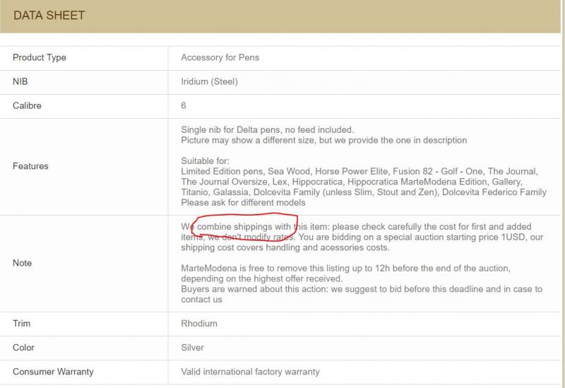Click the 'Silver' color value
The height and width of the screenshot is (388, 565).
point(192,348)
